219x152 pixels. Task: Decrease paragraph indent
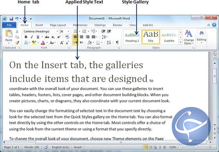[x=103, y=31]
